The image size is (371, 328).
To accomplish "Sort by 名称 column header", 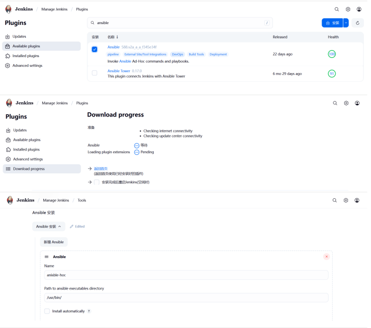I will pos(113,37).
